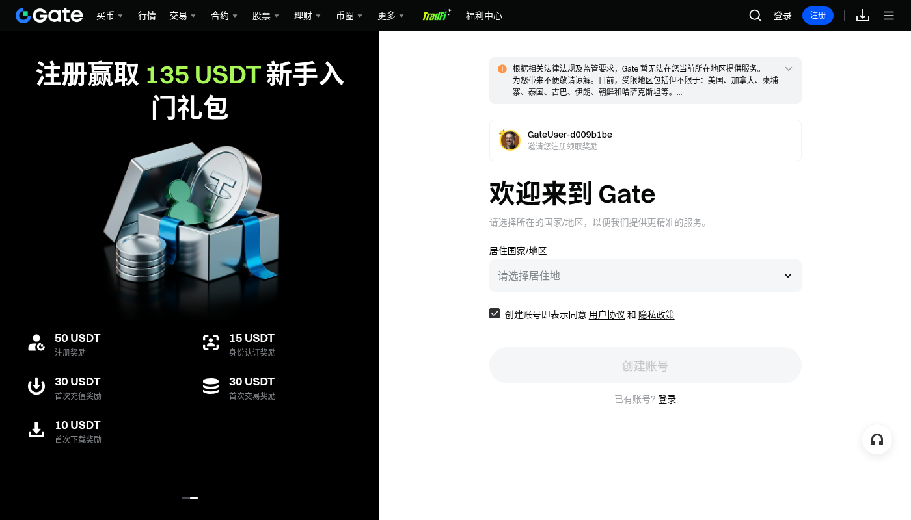Click the 30 USDT first trade coins icon
The image size is (911, 520).
[x=211, y=386]
